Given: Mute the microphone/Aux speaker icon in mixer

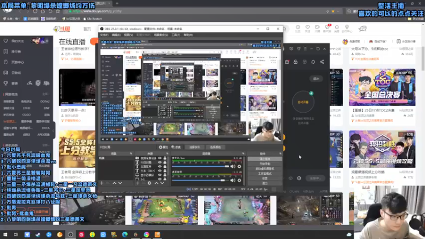Looking at the screenshot, I should click(x=233, y=166).
